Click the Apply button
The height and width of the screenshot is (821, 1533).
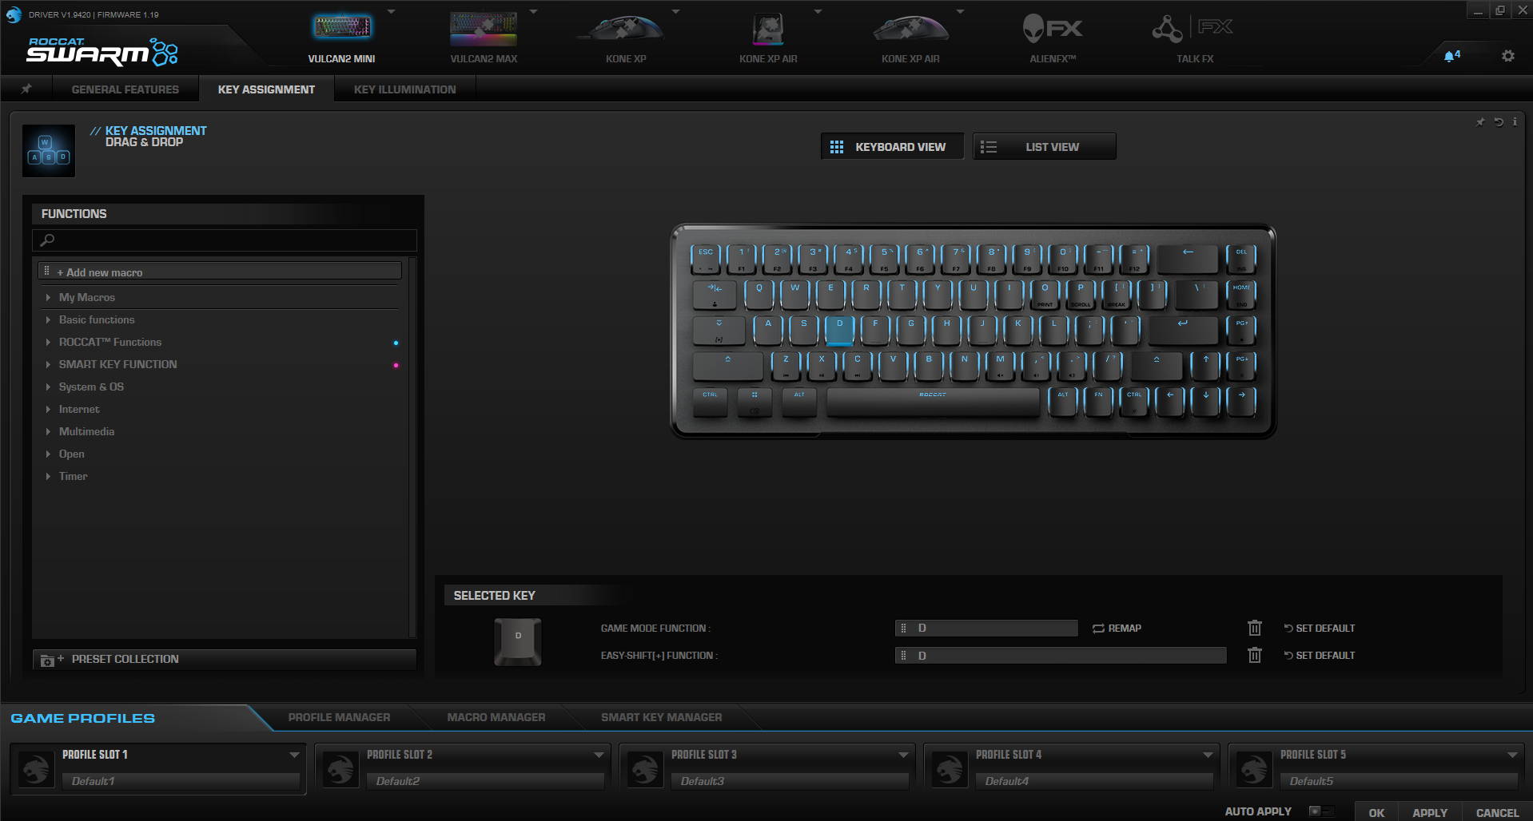pos(1429,812)
